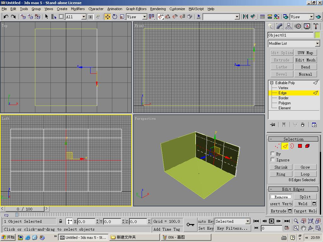Activate the Rotate tool

coord(115,17)
